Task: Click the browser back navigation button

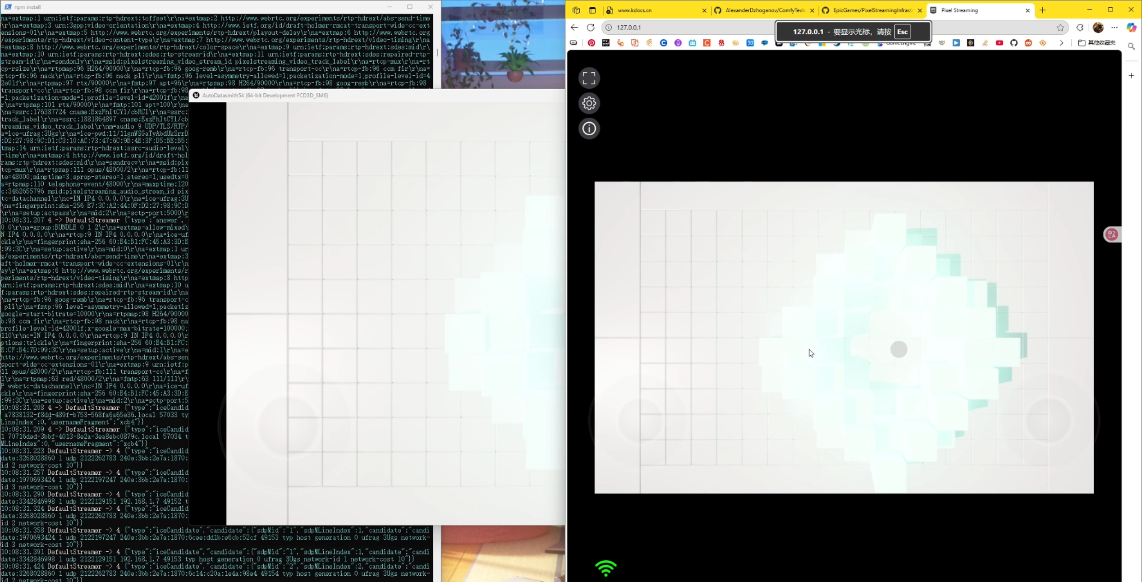Action: (574, 27)
